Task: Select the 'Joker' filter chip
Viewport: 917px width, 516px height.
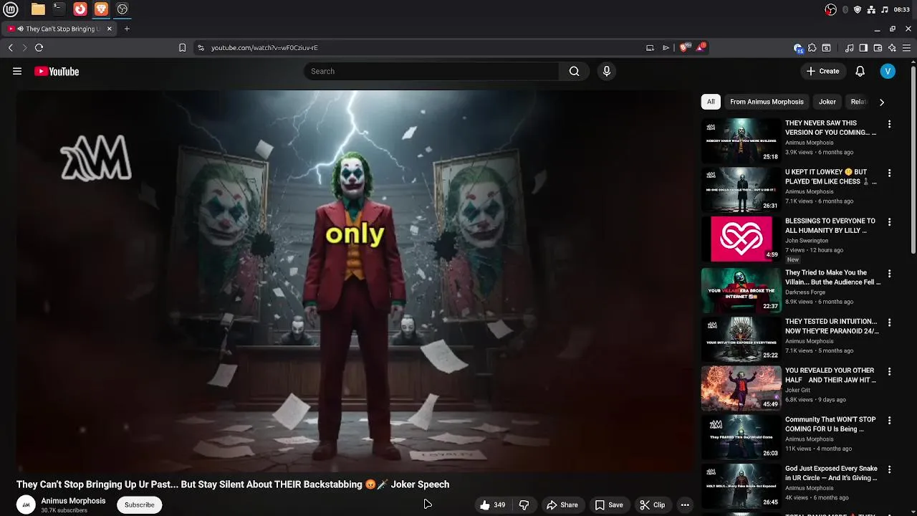Action: 827,102
